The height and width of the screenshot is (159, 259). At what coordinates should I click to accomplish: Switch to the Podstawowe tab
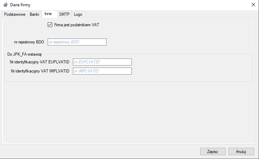(x=15, y=14)
